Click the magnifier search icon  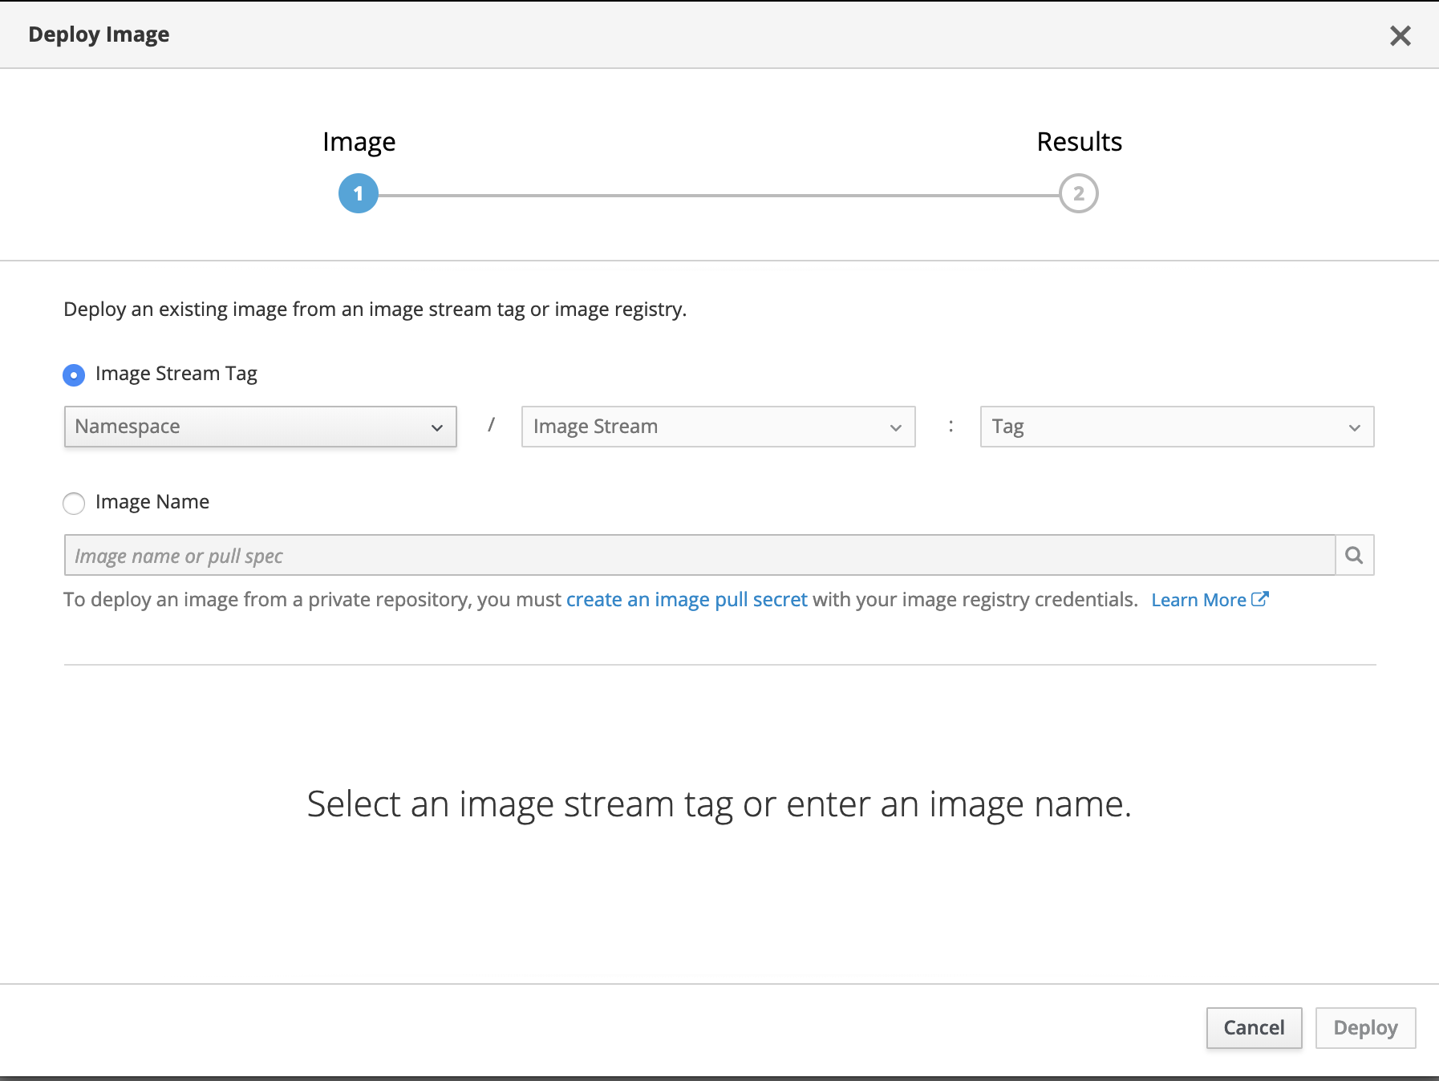tap(1354, 555)
